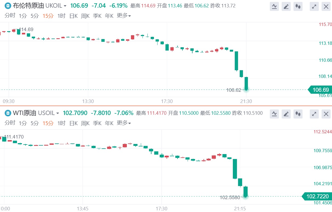332x212 pixels.
Task: Change candlestick chart style for Brent panel
Action: click(298, 7)
